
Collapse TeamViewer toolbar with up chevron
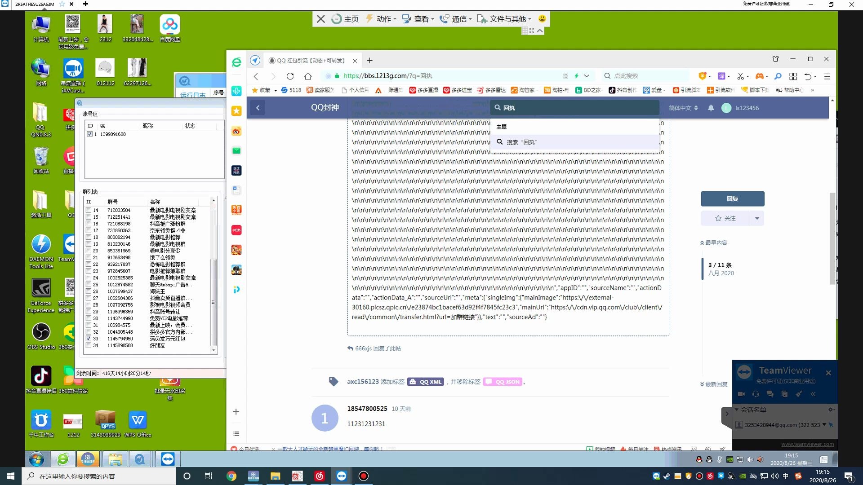click(540, 31)
